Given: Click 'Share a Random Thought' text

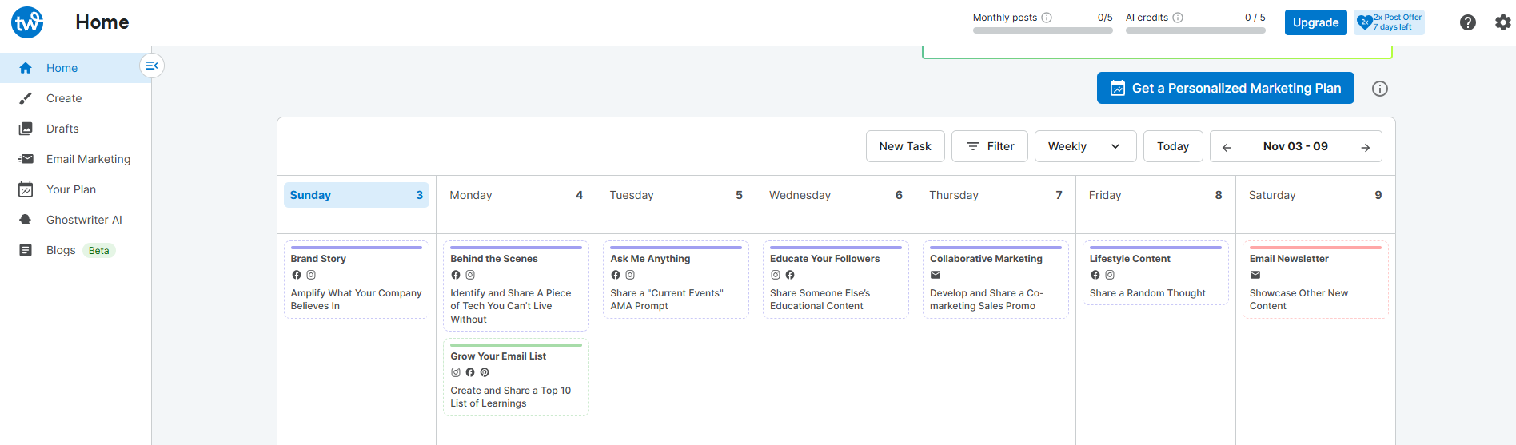Looking at the screenshot, I should point(1147,293).
